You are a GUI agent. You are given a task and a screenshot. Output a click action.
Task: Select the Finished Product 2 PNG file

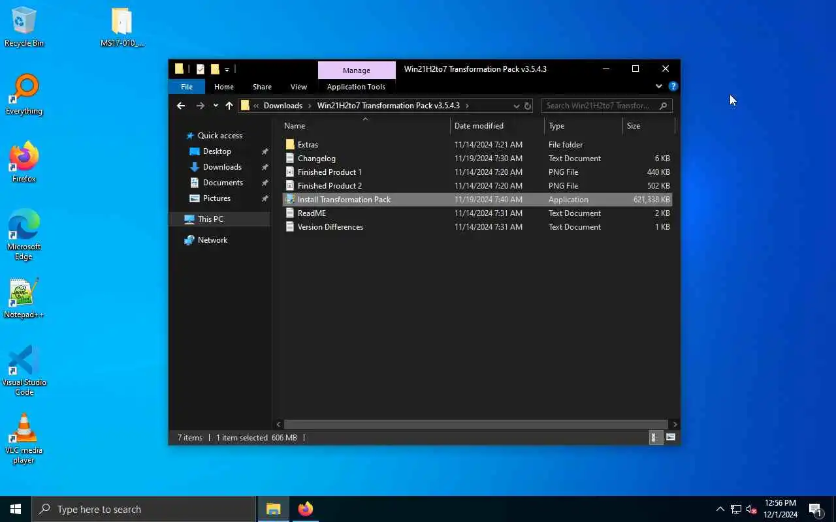(x=477, y=186)
